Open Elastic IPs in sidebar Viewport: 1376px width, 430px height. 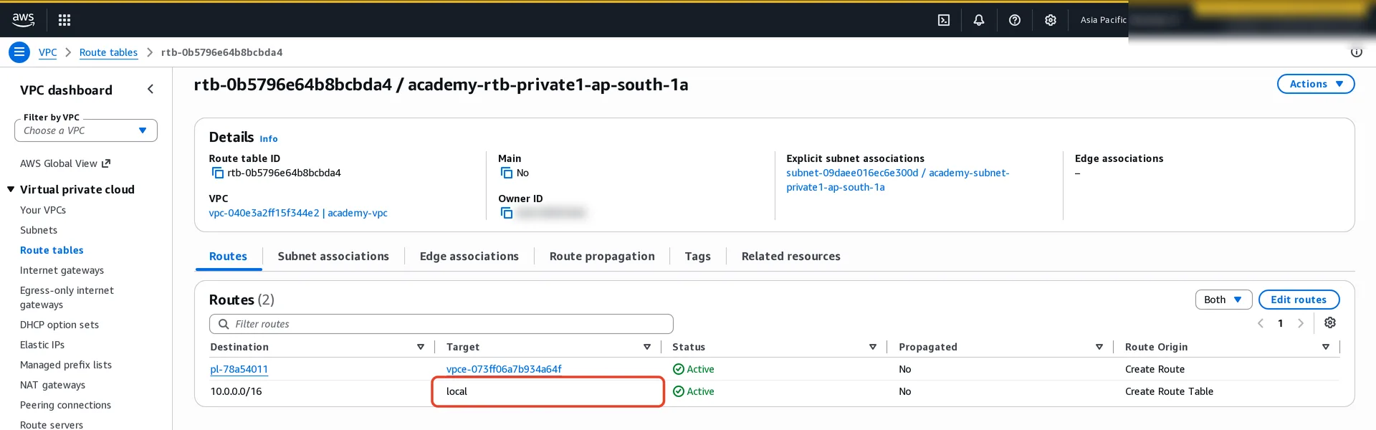click(42, 345)
